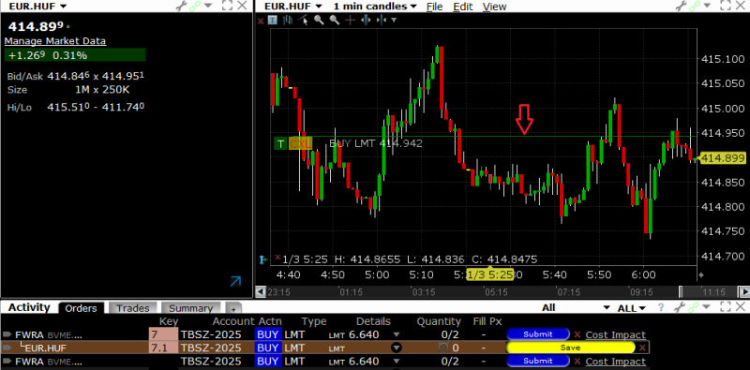The height and width of the screenshot is (370, 750).
Task: Open chart window title bar arrow menu
Action: [x=707, y=7]
